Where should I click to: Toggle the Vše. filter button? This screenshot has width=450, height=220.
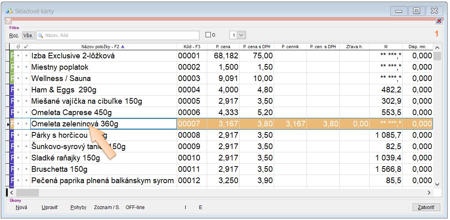[28, 35]
